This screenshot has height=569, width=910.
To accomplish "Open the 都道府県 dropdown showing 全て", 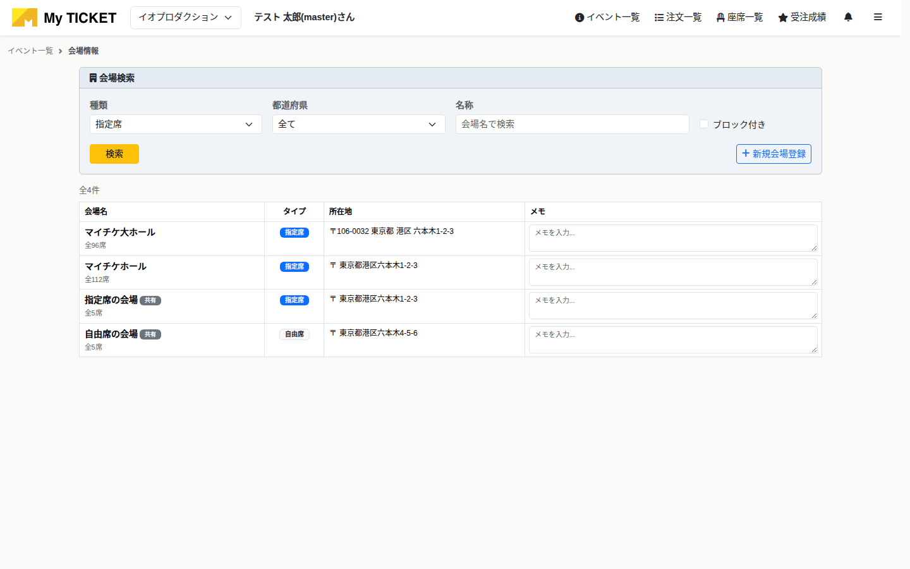I will (x=359, y=124).
